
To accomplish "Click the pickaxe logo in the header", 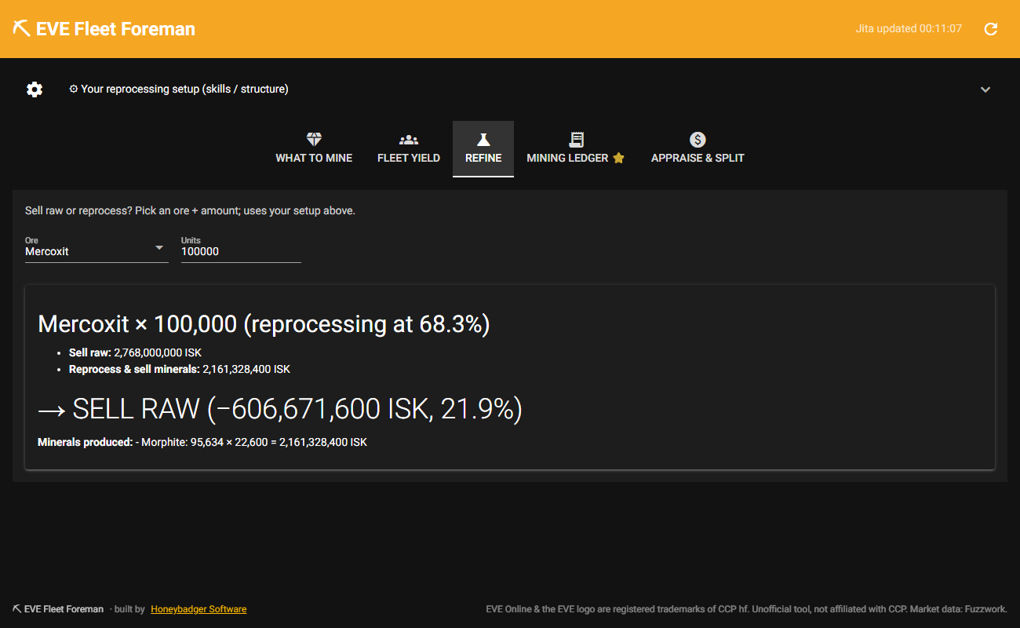I will [x=21, y=29].
